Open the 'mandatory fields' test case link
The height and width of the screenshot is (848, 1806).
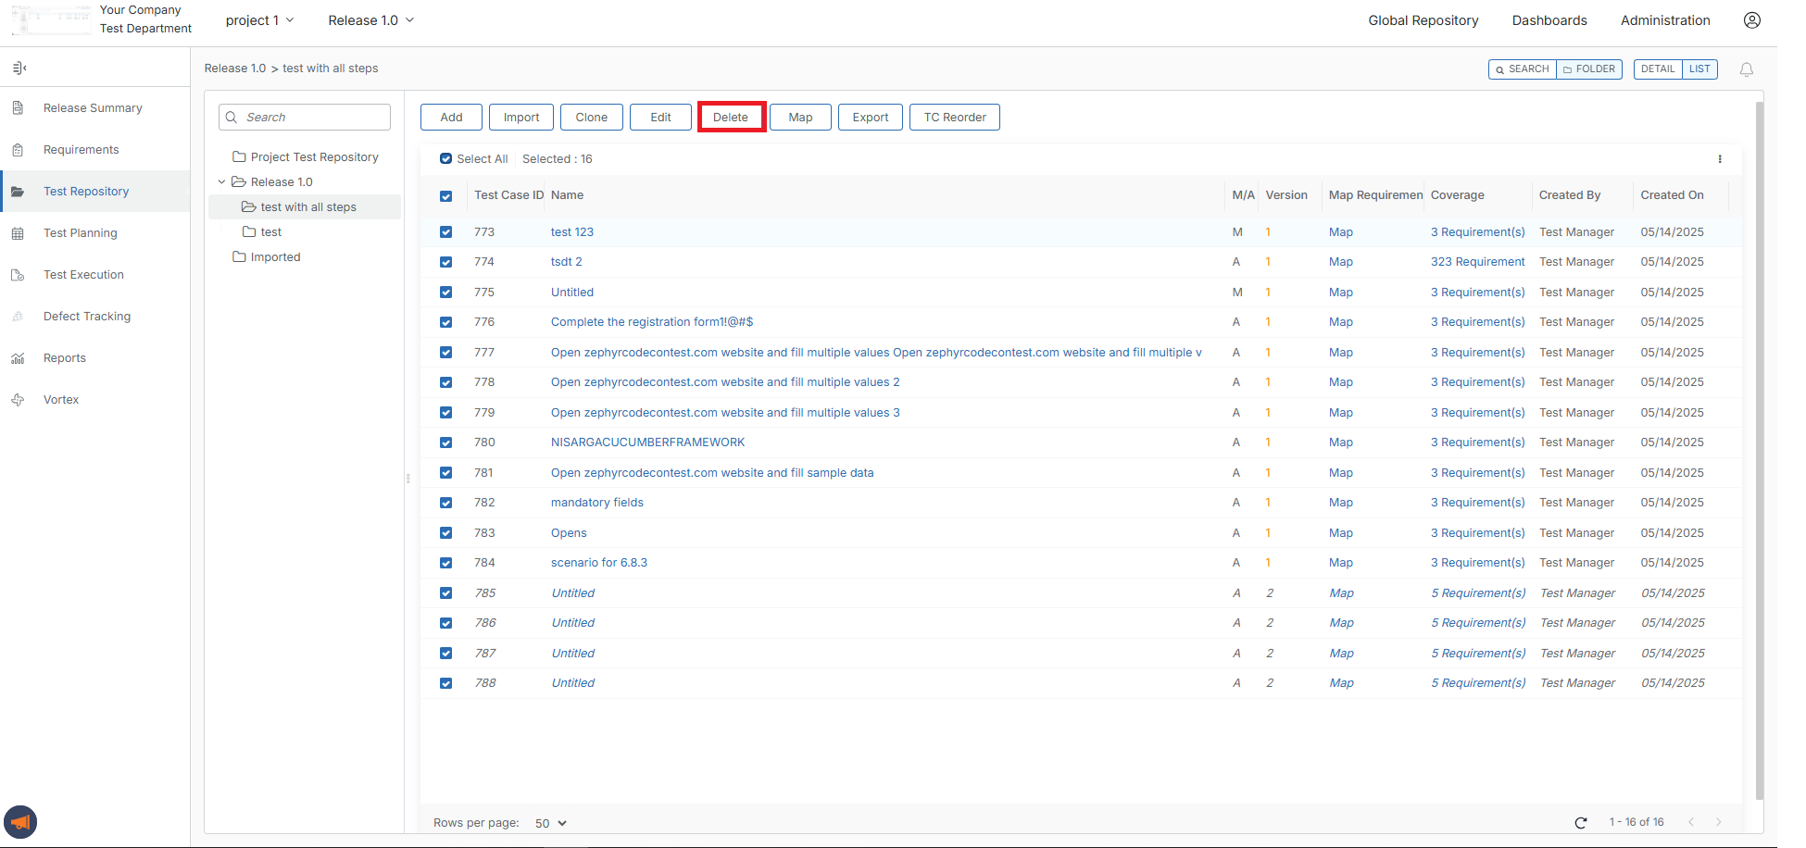596,503
